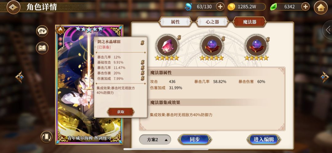Play character voice via CV bubble
The height and width of the screenshot is (153, 332).
[42, 31]
